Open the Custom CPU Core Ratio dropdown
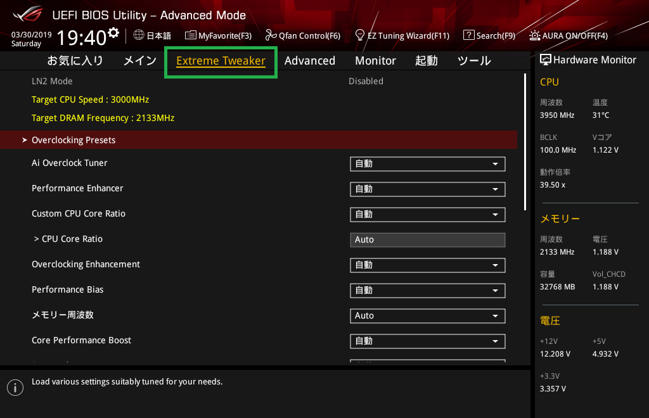 click(x=428, y=214)
